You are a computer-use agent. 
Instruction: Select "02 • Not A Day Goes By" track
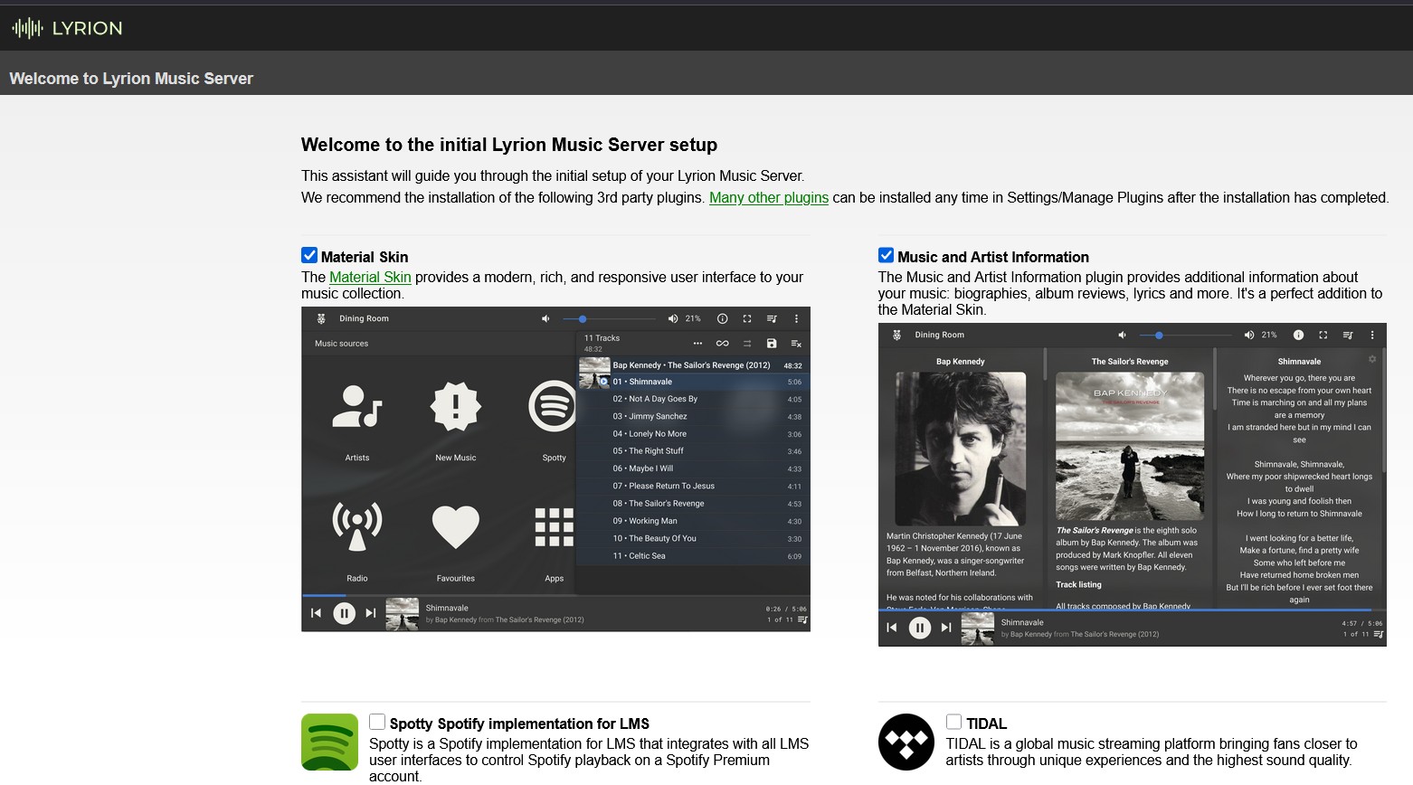pos(693,399)
